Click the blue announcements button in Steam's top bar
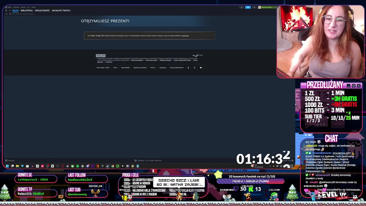 point(248,7)
